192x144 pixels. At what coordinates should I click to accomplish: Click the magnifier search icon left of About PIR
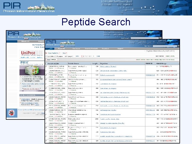tap(50, 49)
